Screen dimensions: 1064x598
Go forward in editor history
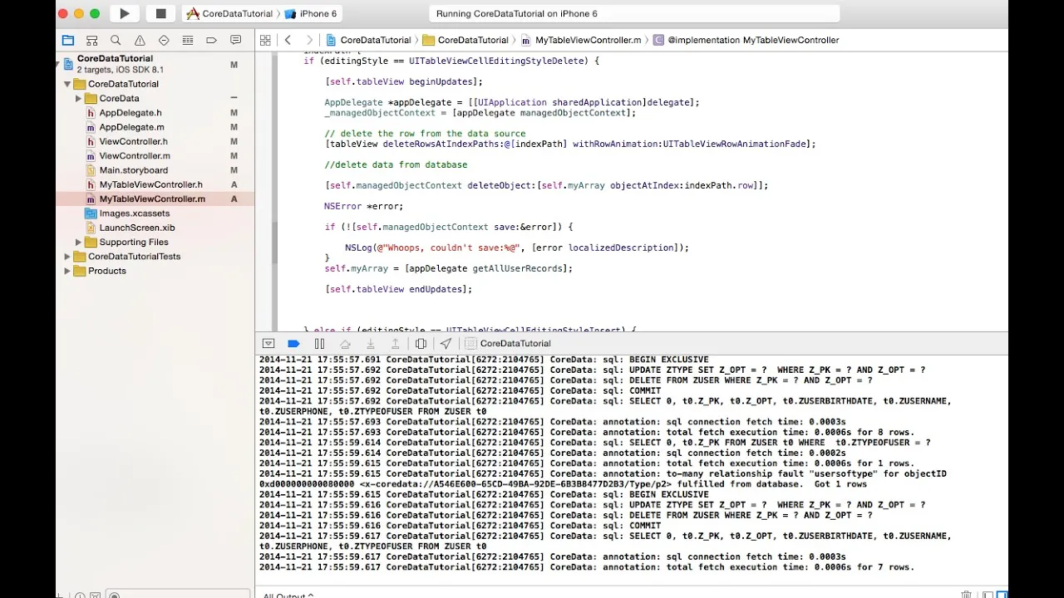[309, 40]
